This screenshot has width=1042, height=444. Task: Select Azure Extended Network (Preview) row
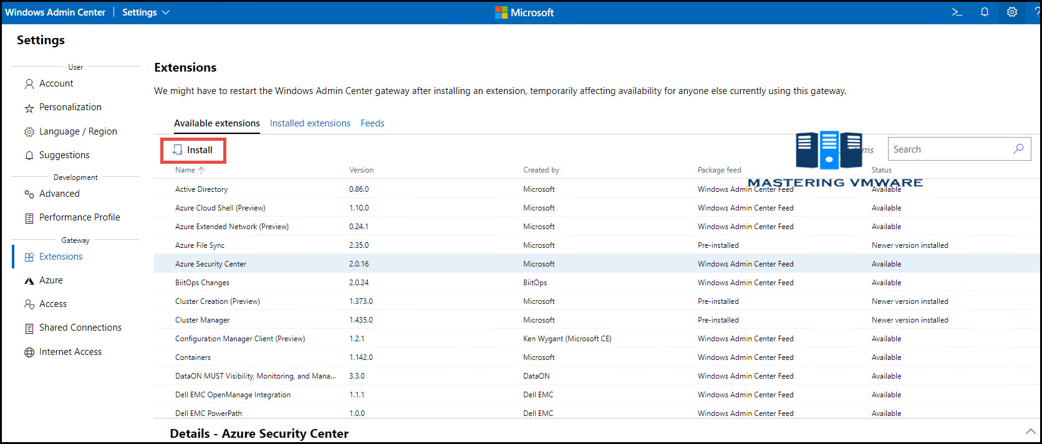pyautogui.click(x=597, y=226)
